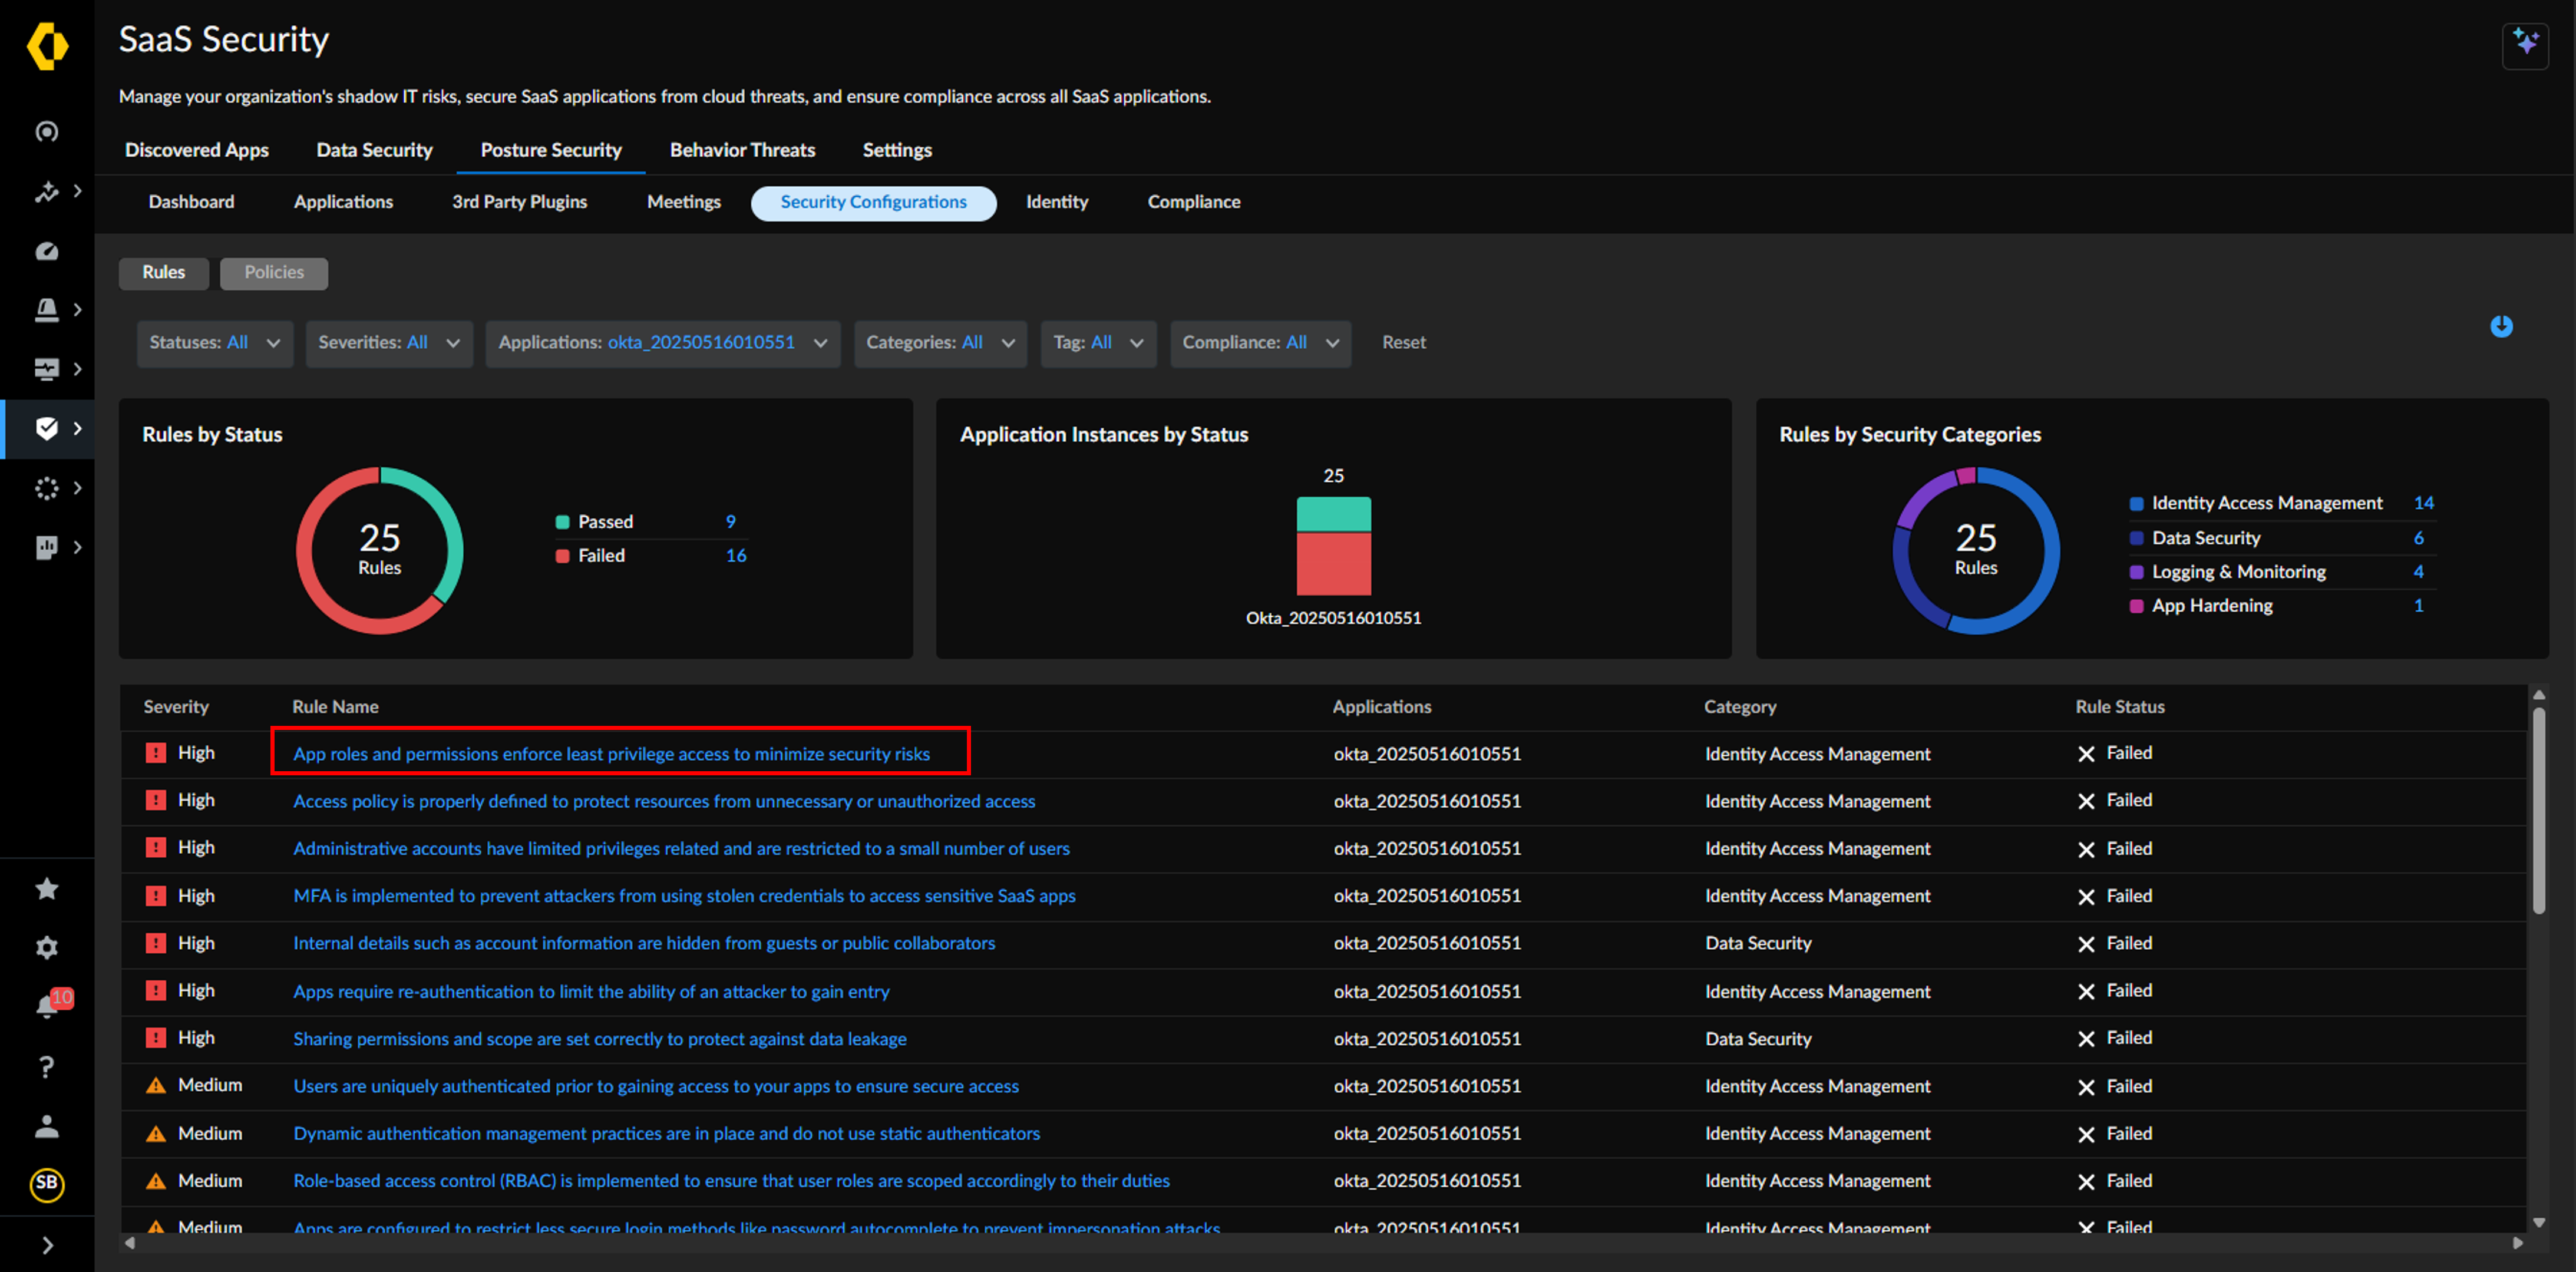Screen dimensions: 2576x1272
Task: Go to the Dashboard sub-tab
Action: pyautogui.click(x=191, y=202)
